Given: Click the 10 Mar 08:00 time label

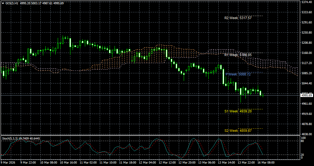Looking at the screenshot, I should [x=49, y=163].
